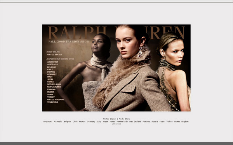Viewport: 233px width, 145px height.
Task: Open the Find a Store footer link
Action: [124, 119]
